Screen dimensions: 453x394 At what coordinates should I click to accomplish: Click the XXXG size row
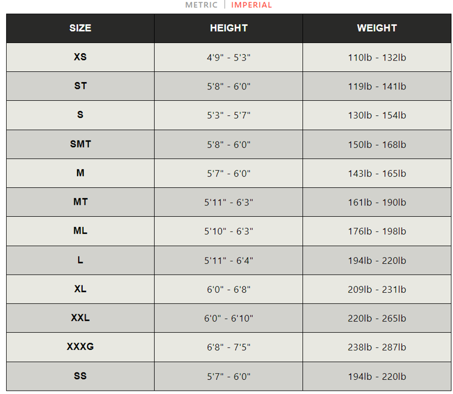pyautogui.click(x=80, y=347)
